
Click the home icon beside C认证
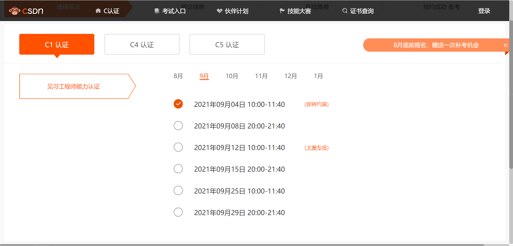click(x=98, y=11)
